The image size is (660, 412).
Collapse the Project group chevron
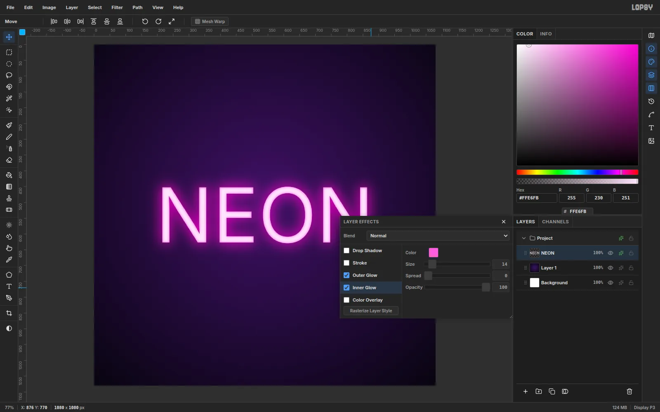pos(524,238)
